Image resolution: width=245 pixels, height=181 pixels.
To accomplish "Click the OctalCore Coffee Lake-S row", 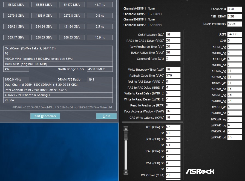I will pyautogui.click(x=58, y=48).
